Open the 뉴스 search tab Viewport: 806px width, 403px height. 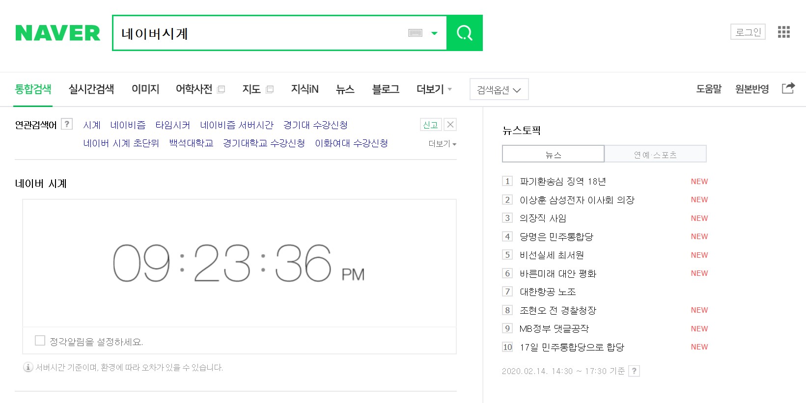tap(345, 89)
